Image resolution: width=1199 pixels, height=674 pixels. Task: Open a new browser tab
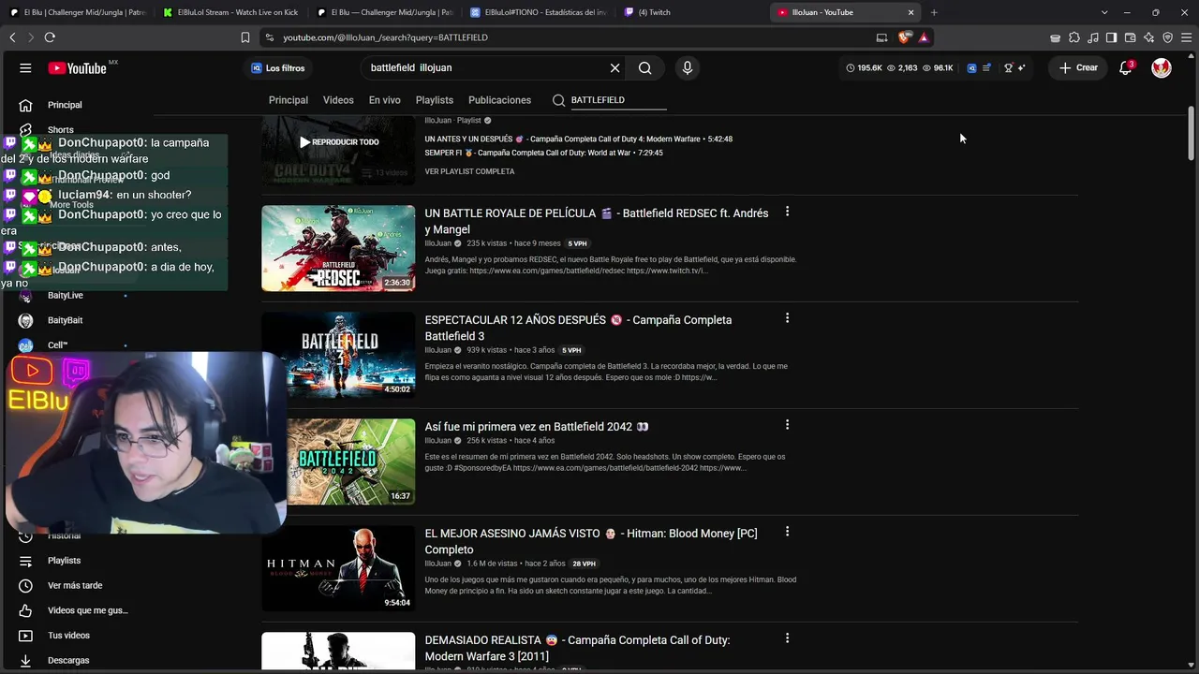(934, 12)
